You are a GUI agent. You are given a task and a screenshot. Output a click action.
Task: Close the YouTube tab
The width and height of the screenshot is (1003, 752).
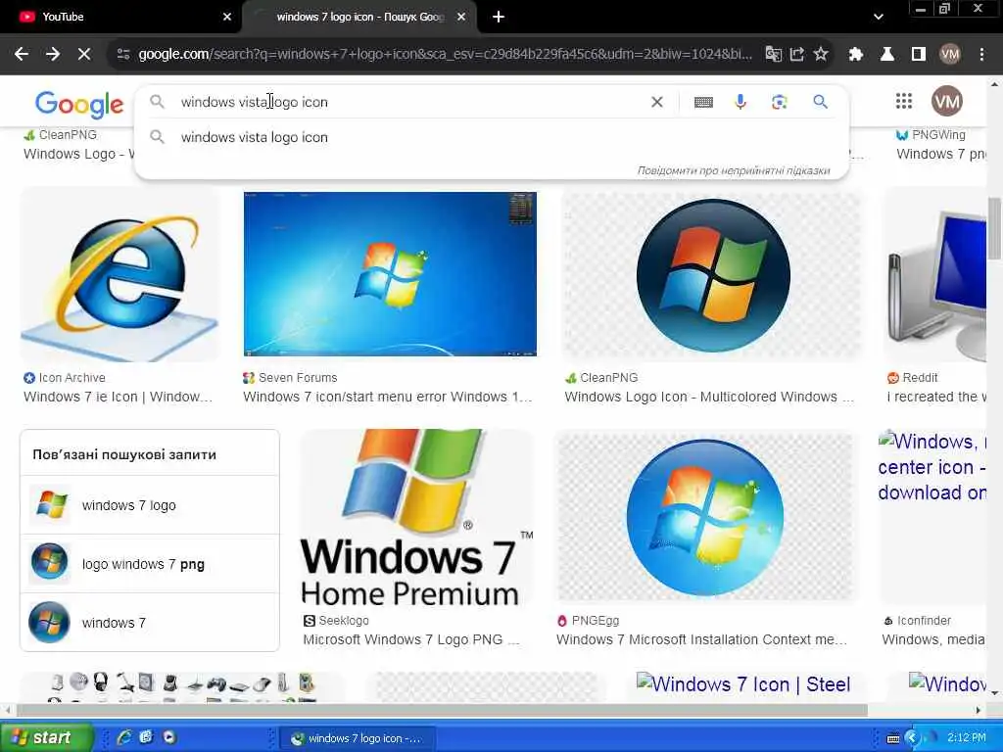point(227,18)
